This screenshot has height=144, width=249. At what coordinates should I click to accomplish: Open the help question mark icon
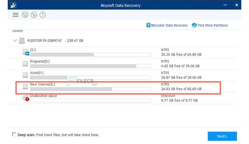43,15
